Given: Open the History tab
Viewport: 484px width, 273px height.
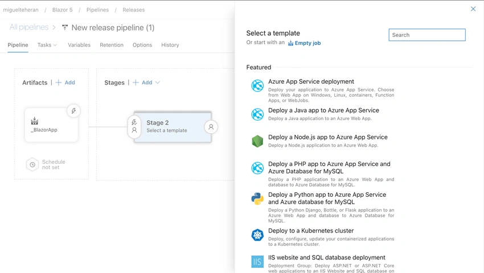Looking at the screenshot, I should pos(170,45).
